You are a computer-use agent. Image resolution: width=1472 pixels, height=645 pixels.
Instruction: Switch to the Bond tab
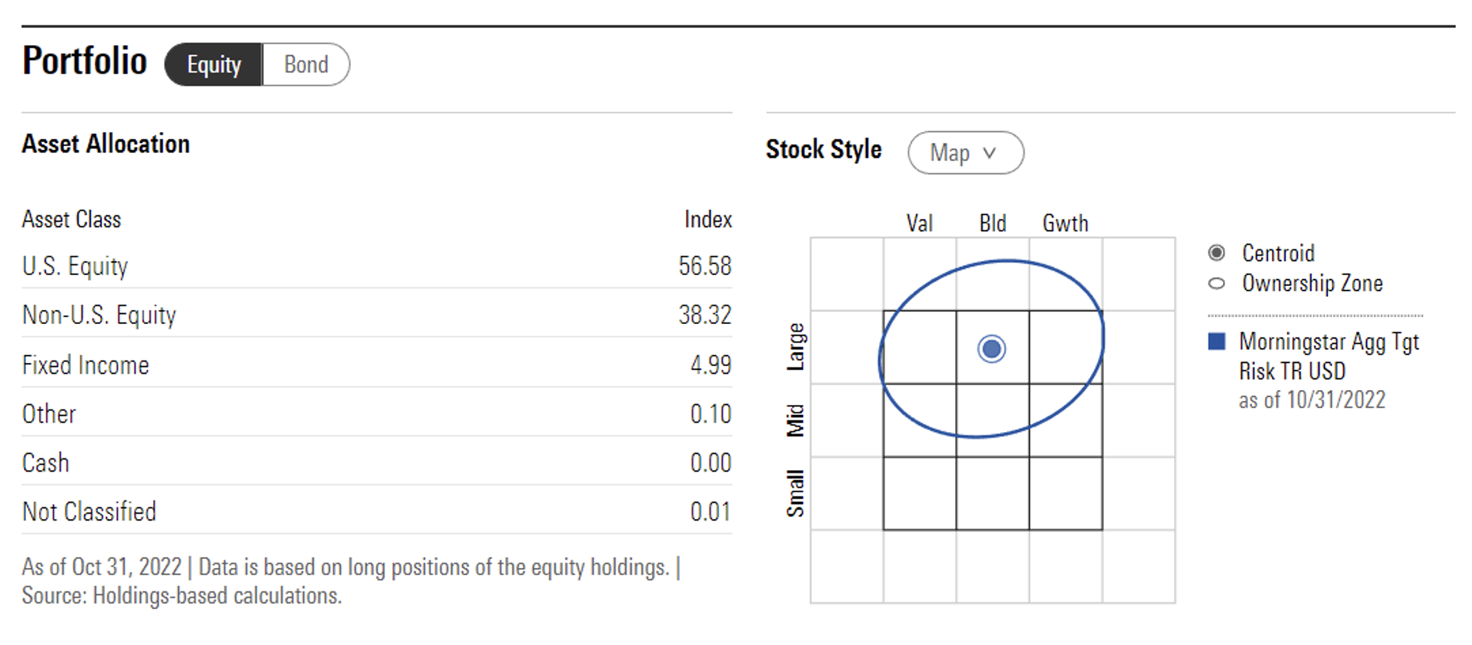[306, 64]
